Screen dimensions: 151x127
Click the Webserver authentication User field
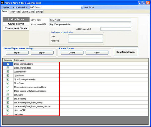[x=86, y=36]
